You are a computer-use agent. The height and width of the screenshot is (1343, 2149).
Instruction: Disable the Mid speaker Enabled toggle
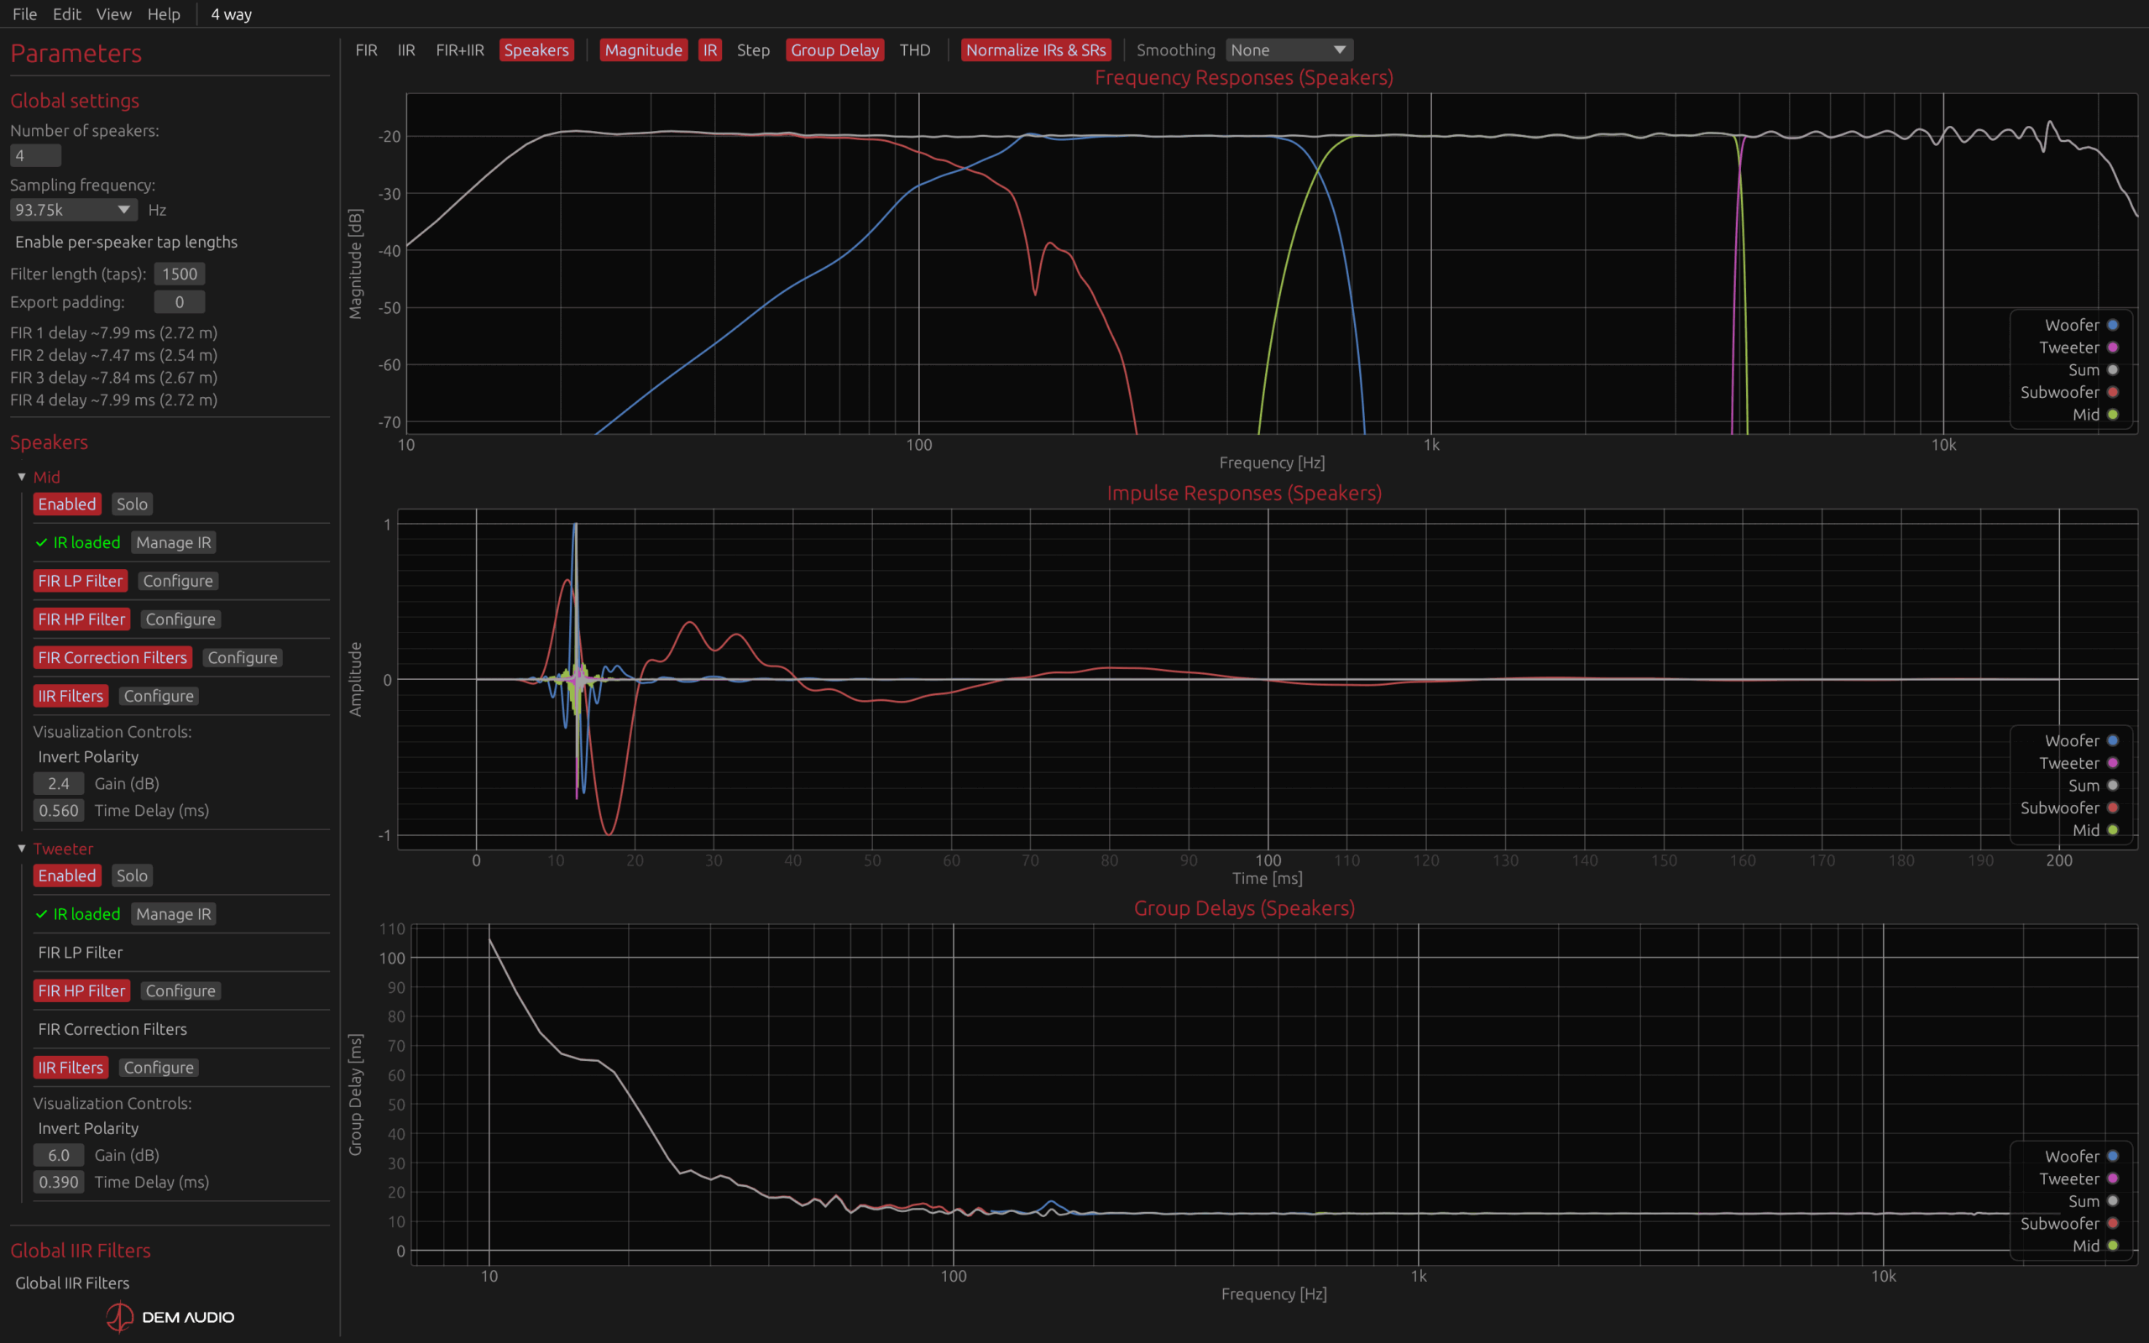[x=66, y=504]
